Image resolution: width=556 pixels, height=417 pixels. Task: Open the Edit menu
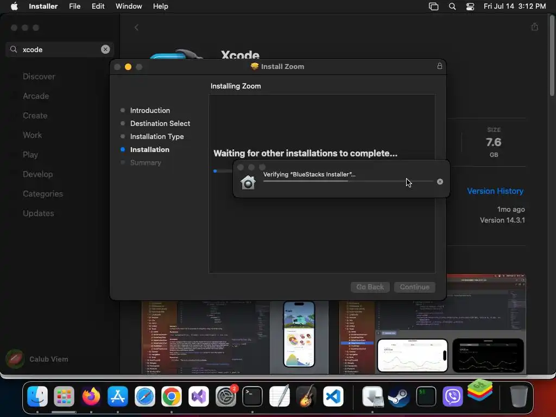tap(98, 7)
